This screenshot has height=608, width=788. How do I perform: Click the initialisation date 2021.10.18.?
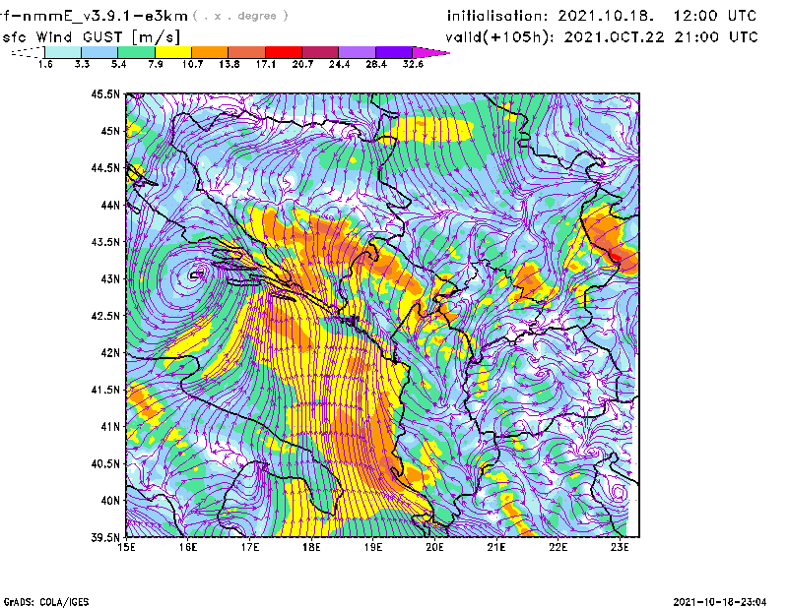coord(606,16)
